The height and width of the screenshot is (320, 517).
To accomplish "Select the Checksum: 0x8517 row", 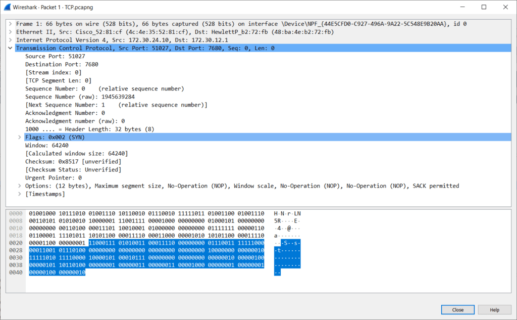I will click(73, 161).
